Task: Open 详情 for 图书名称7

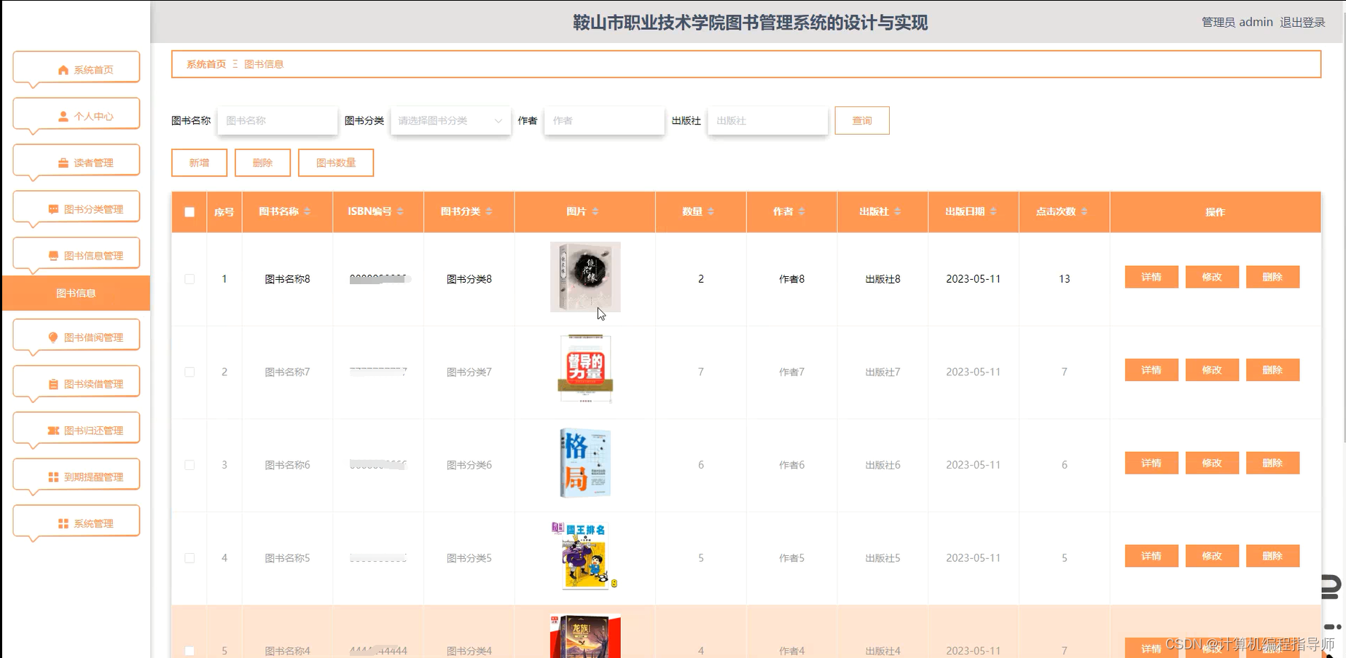Action: pyautogui.click(x=1151, y=370)
